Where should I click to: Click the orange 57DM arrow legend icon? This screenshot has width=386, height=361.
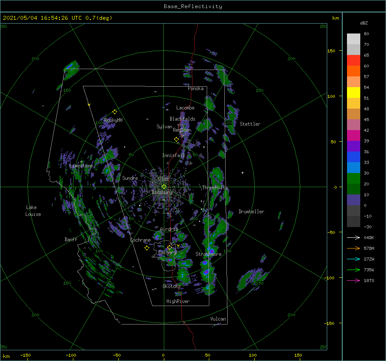coord(353,249)
